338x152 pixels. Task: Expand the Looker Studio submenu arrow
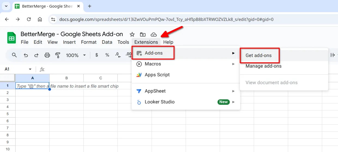click(233, 102)
